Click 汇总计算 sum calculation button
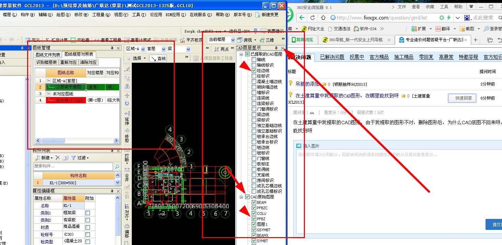Screen dimensions: 502x245 click(x=56, y=40)
